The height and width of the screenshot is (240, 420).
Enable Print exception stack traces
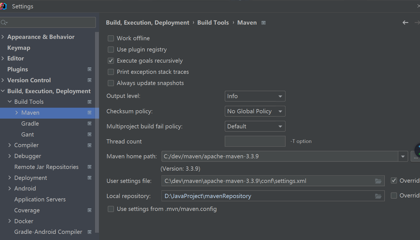pyautogui.click(x=111, y=72)
